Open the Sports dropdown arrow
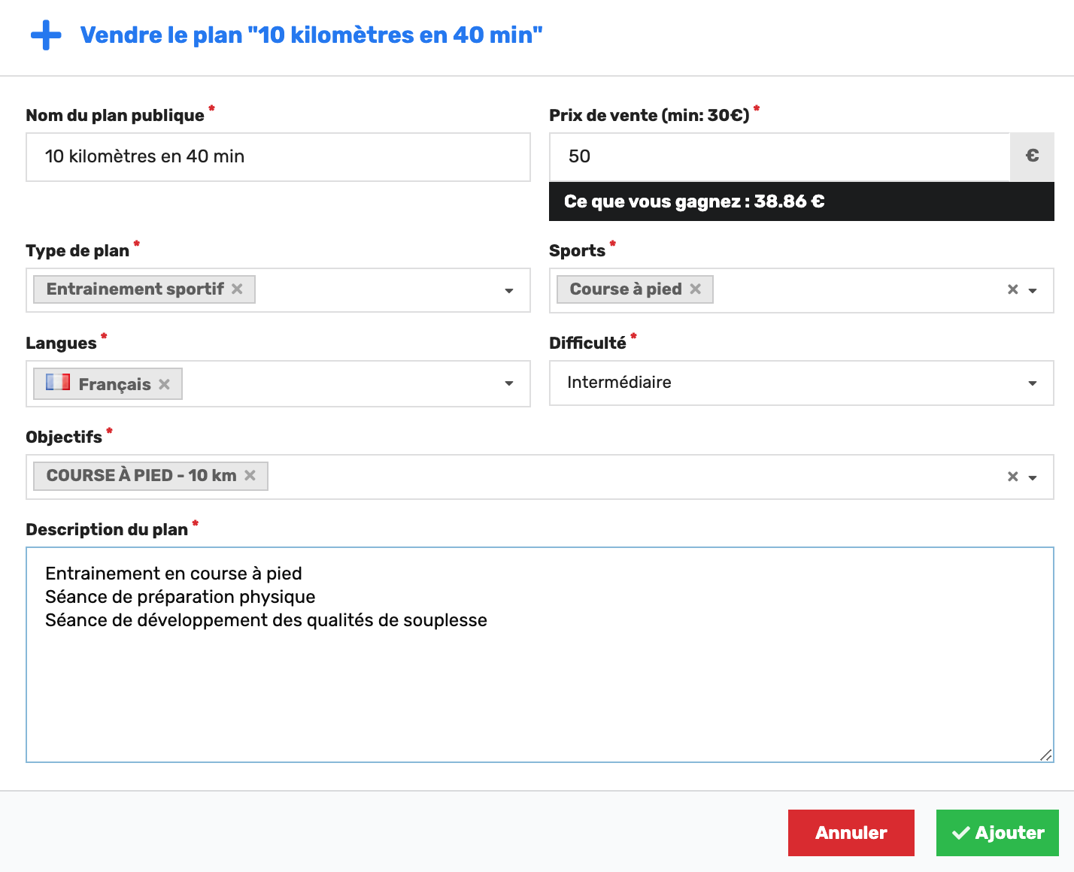 click(1033, 291)
